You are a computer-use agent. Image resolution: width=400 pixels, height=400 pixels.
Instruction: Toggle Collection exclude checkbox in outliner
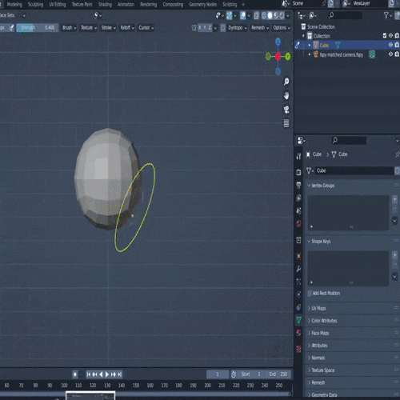point(385,35)
